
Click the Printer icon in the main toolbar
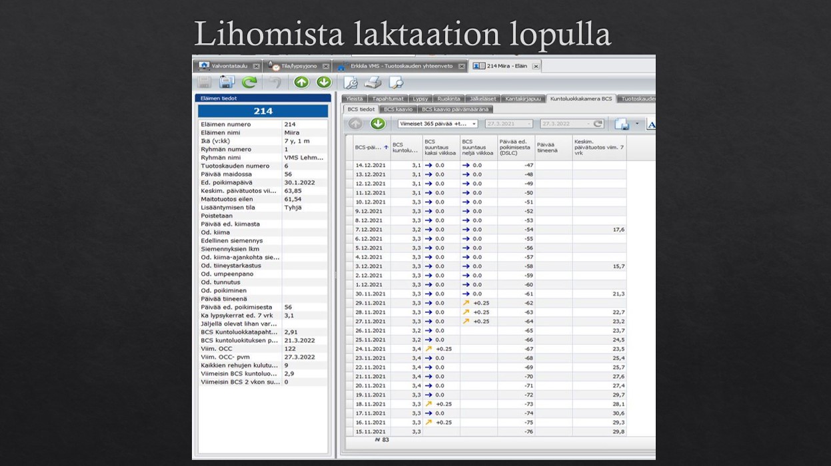click(x=373, y=83)
